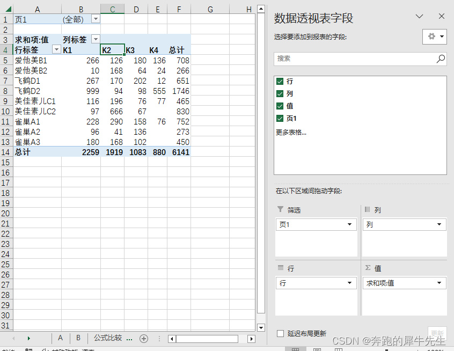Viewport: 454px width, 351px height.
Task: Open the pane options chevron menu
Action: coord(419,16)
